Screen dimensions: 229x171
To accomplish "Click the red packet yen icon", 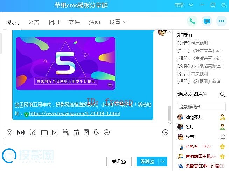I will click(x=86, y=132).
